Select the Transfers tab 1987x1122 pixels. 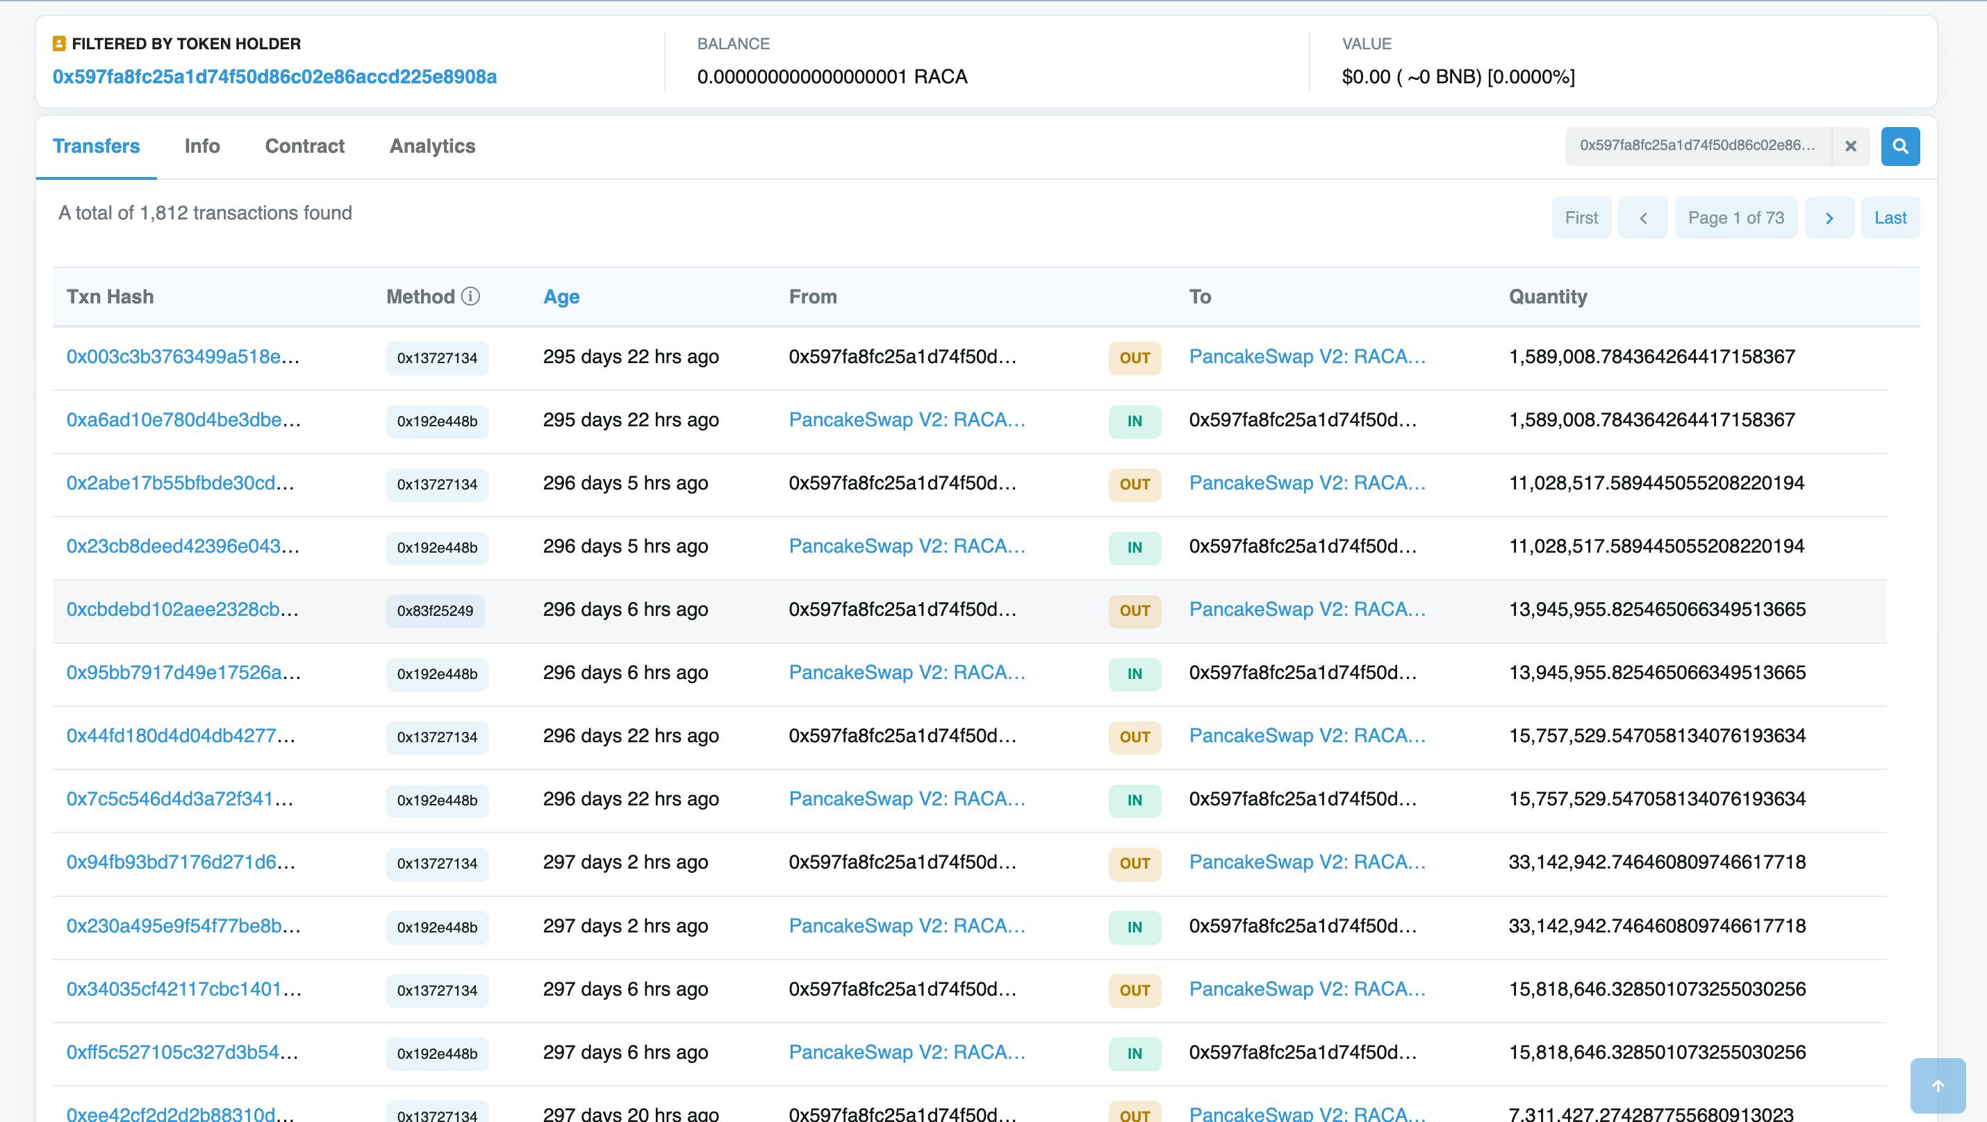(x=97, y=146)
